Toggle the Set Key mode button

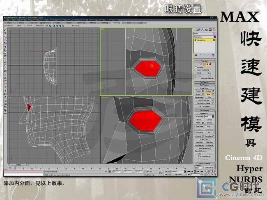pyautogui.click(x=167, y=175)
